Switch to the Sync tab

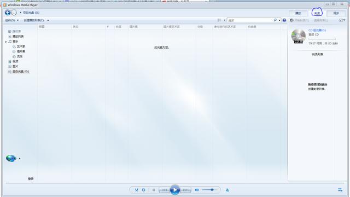click(x=336, y=13)
